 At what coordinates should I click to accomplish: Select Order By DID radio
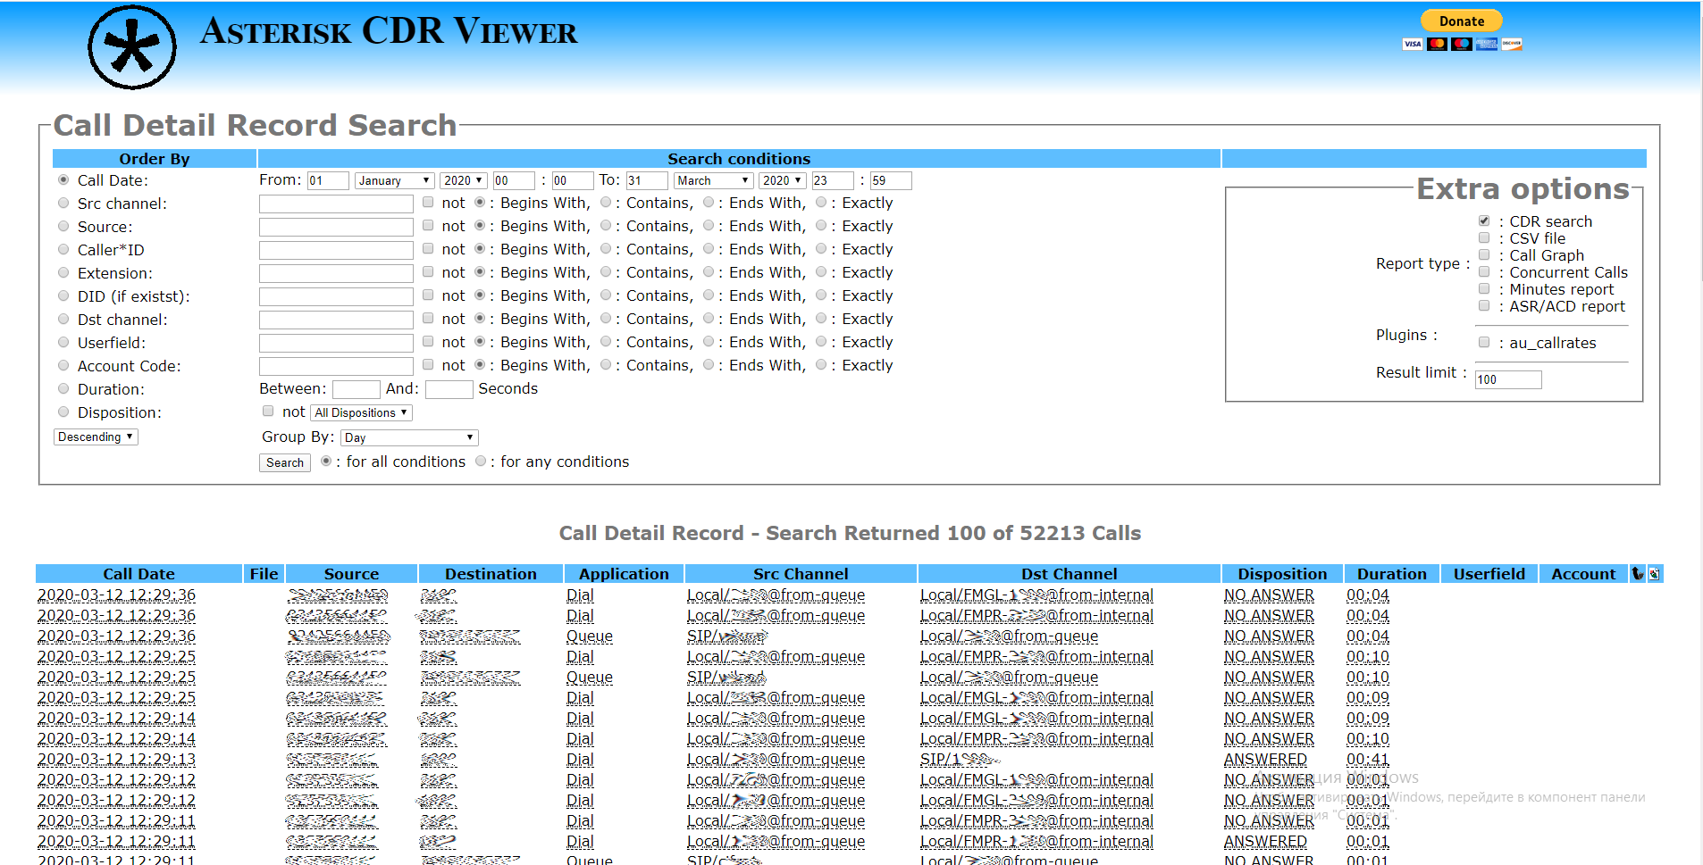click(63, 295)
